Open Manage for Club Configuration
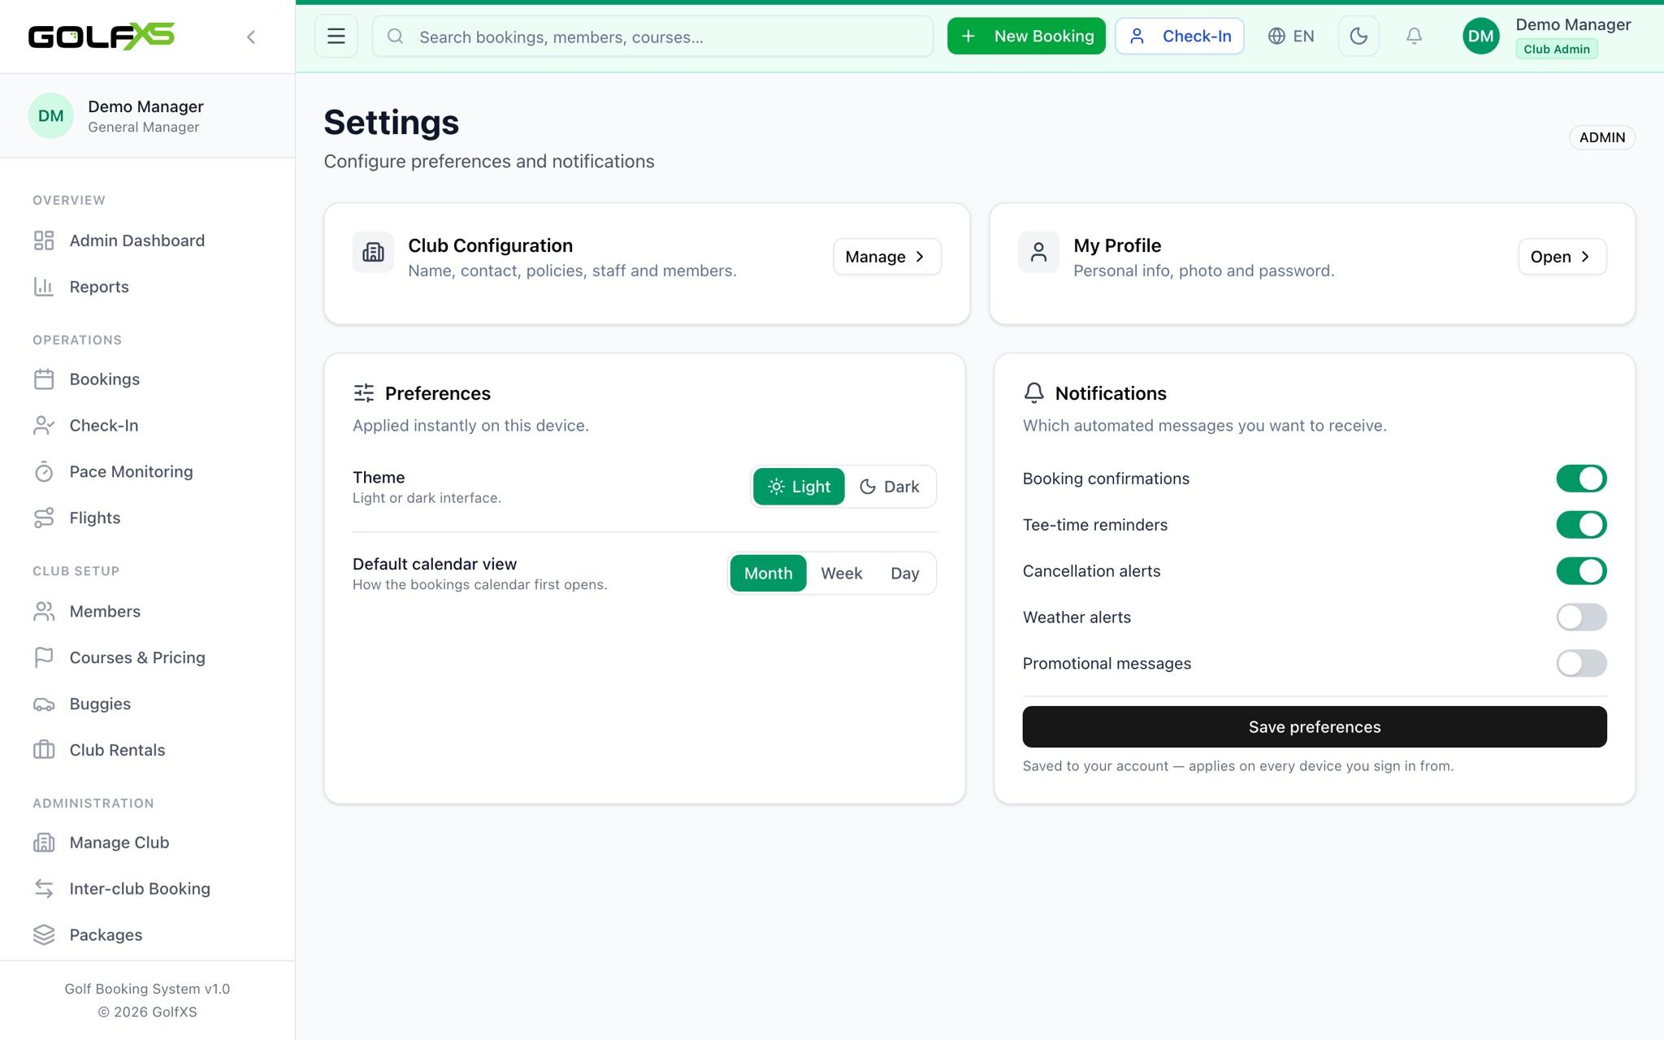Screen dimensions: 1664x1040 (x=886, y=257)
